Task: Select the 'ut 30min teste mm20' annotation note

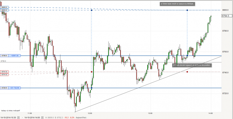Action: [177, 4]
